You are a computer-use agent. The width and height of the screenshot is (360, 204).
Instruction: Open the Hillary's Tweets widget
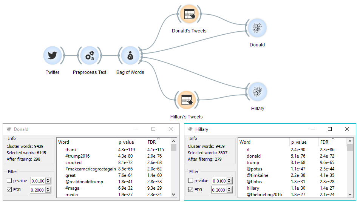coord(187,100)
